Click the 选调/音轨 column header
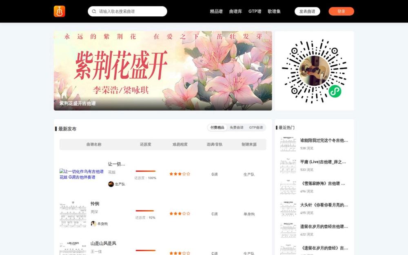408x255 pixels. coord(215,144)
